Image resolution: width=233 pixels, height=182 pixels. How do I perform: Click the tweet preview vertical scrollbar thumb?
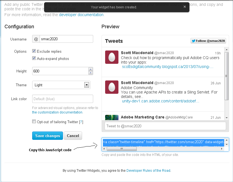click(227, 76)
